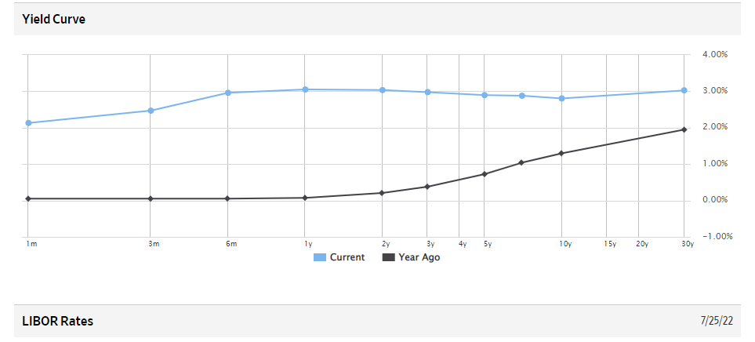Screen dimensions: 755x342
Task: Click the blue Current legend swatch
Action: coord(319,257)
